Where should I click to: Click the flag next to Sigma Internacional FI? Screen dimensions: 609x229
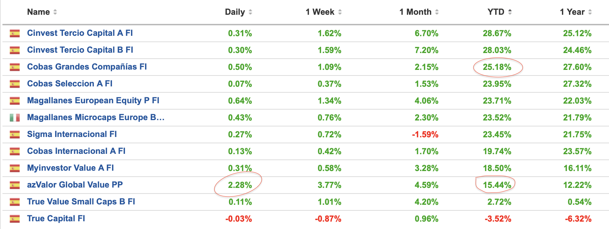pyautogui.click(x=15, y=135)
